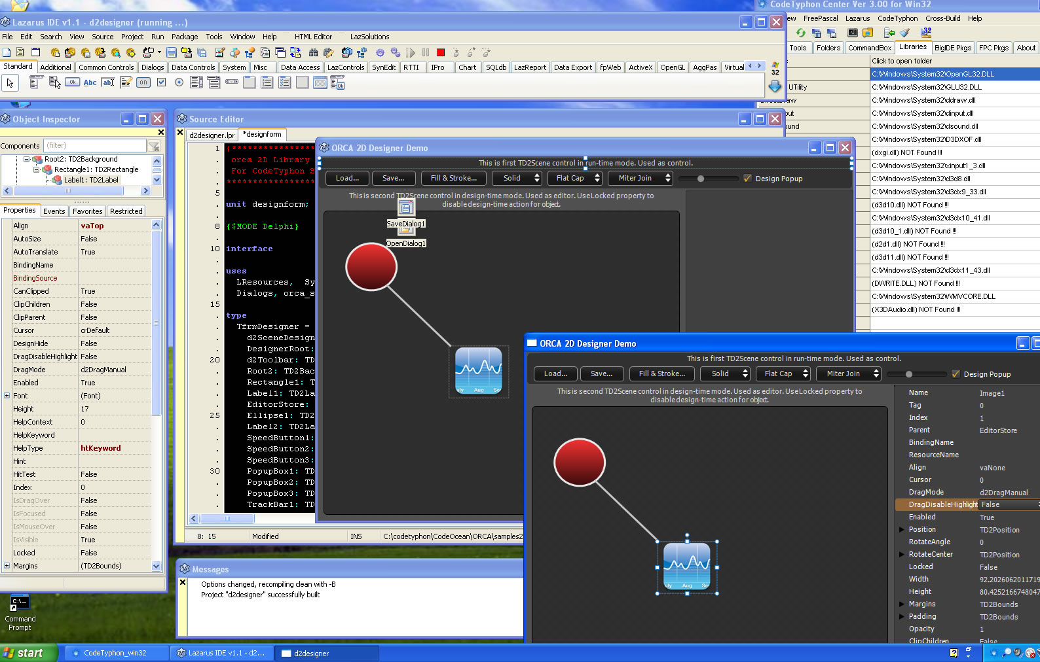Select the red circle in running demo scene
This screenshot has height=662, width=1040.
[580, 462]
